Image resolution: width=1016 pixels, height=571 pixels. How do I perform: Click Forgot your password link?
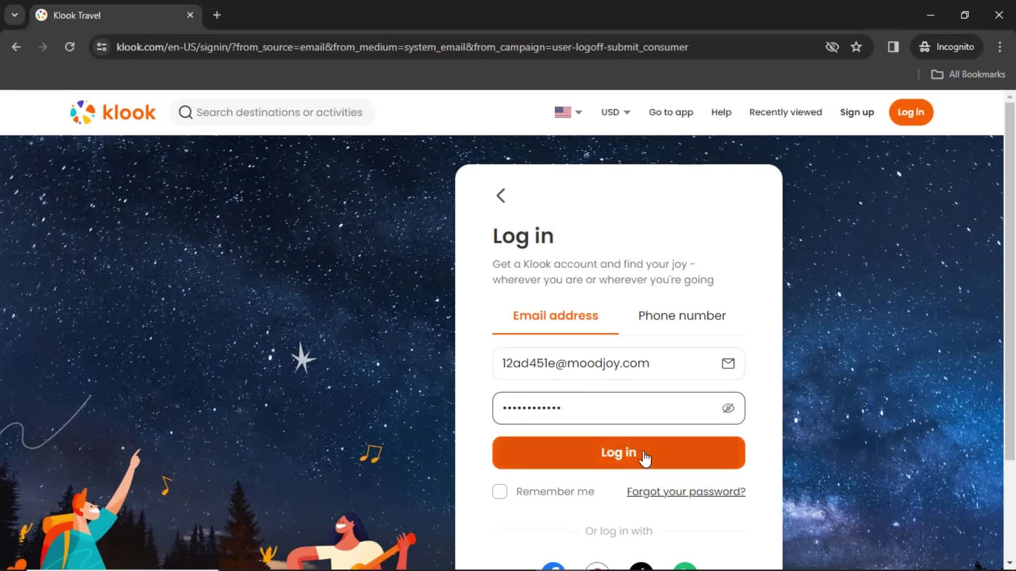pos(686,492)
